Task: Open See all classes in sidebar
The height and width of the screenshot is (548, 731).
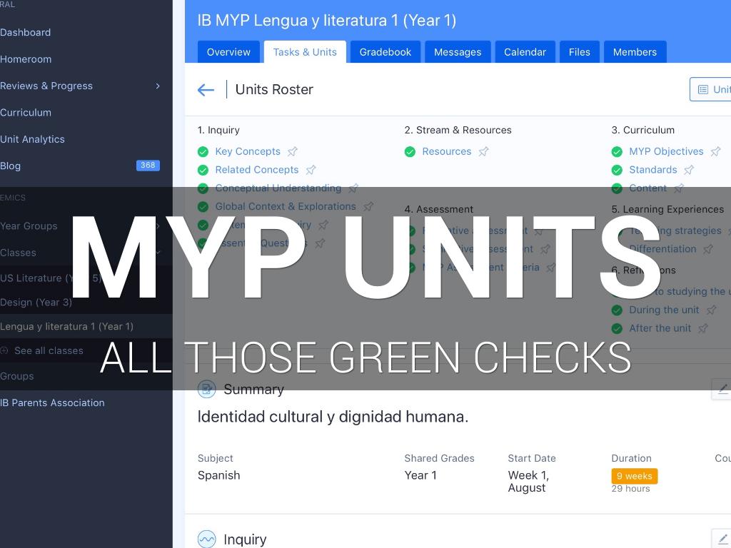Action: [49, 350]
